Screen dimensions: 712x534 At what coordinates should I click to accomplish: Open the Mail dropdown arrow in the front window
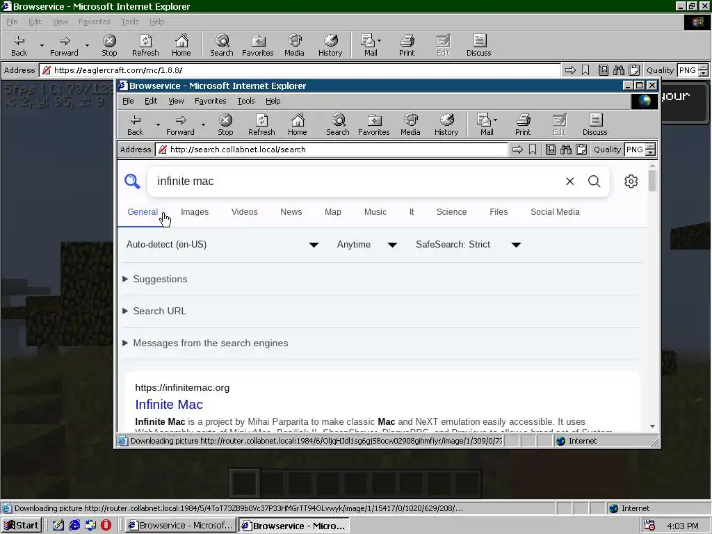click(495, 120)
